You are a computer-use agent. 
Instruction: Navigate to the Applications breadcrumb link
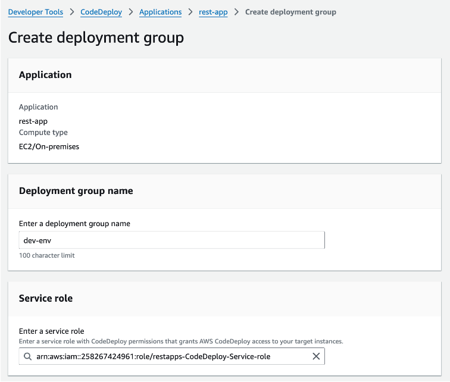161,12
